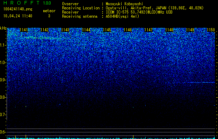Click the HROFFT program title text
Viewport: 218px width, 139px height.
[x=21, y=3]
